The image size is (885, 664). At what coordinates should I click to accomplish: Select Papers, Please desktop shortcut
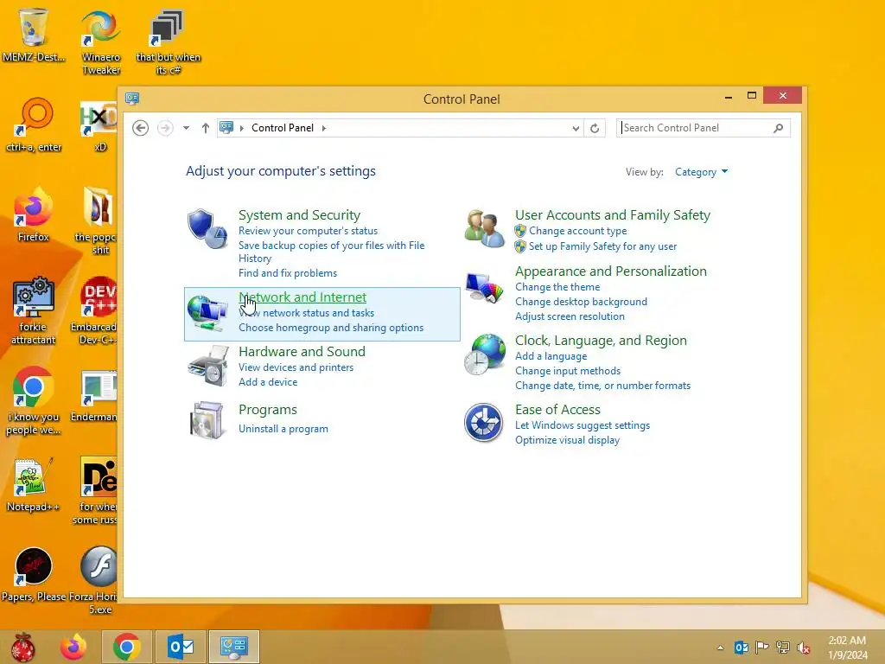34,574
